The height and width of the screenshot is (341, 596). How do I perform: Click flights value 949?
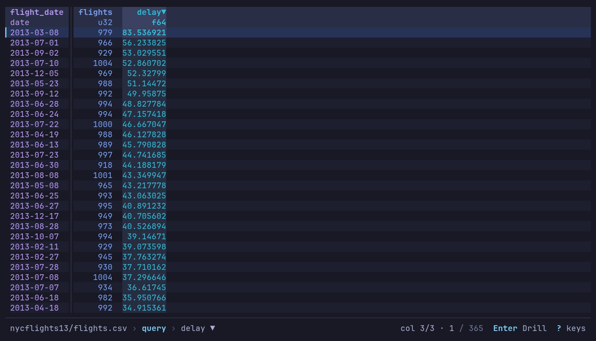point(105,216)
